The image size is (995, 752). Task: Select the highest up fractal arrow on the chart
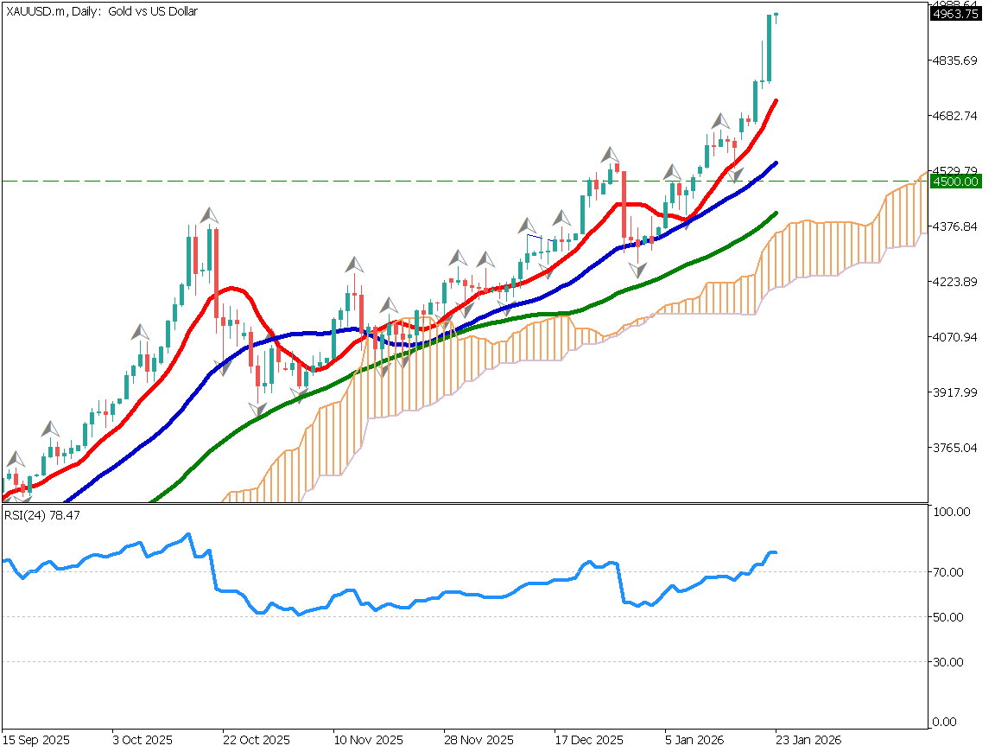[x=719, y=120]
